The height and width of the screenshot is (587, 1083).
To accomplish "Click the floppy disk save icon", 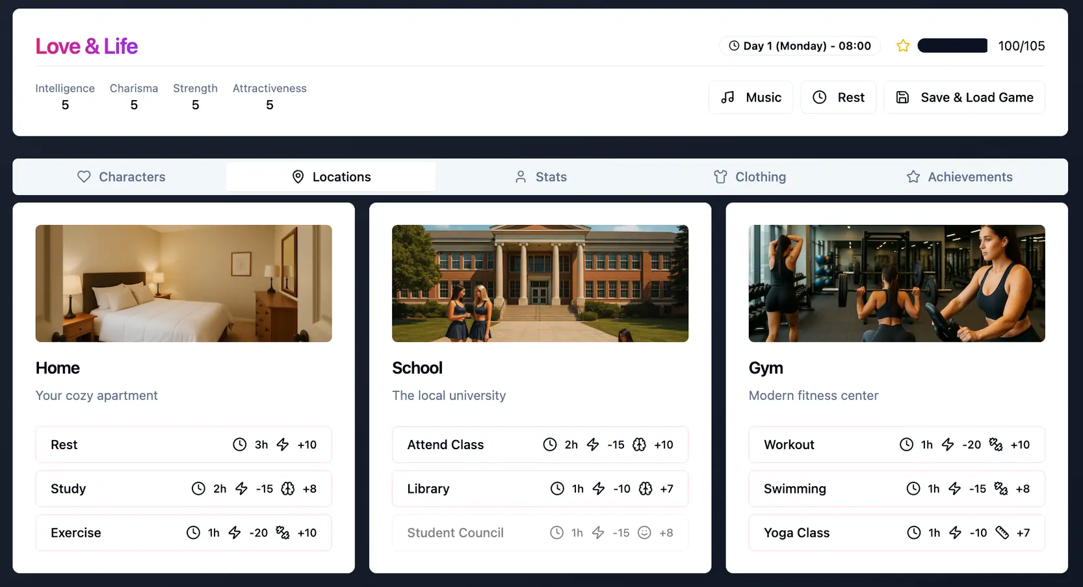I will [x=902, y=98].
